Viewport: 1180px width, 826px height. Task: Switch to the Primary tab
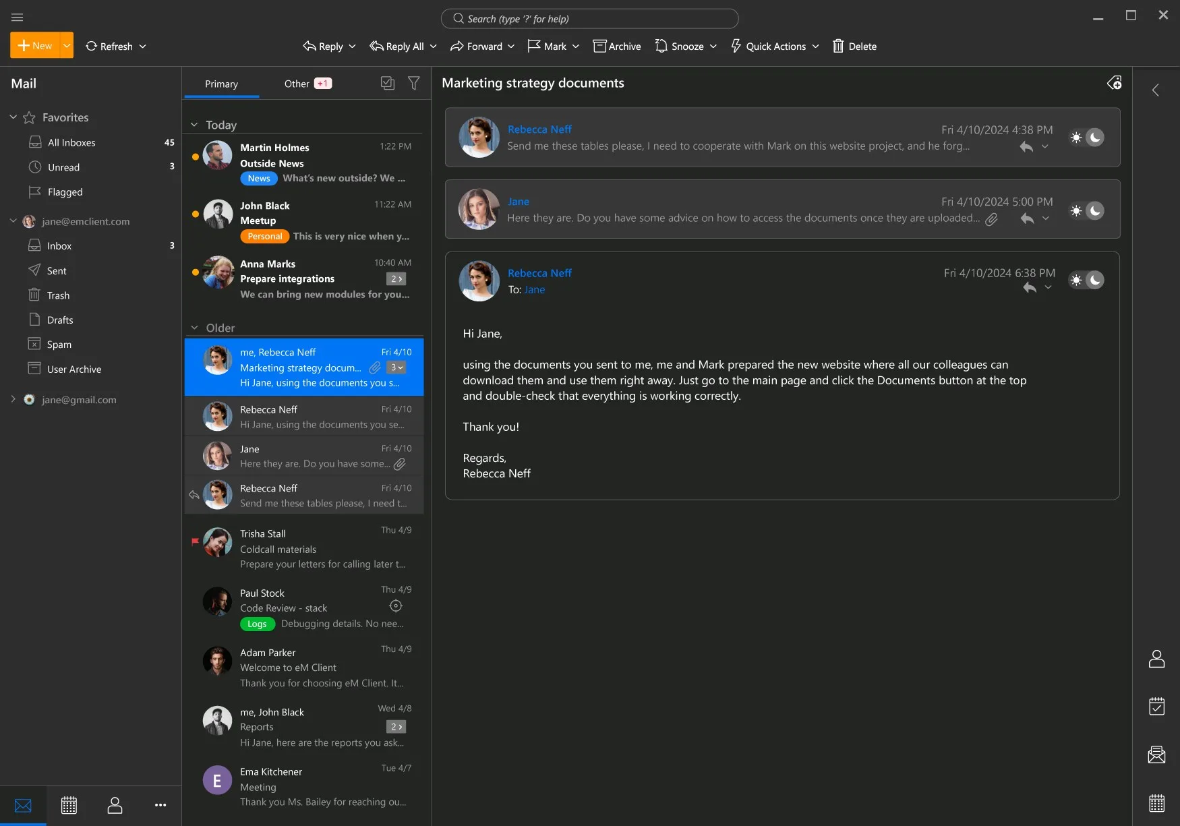pyautogui.click(x=221, y=84)
